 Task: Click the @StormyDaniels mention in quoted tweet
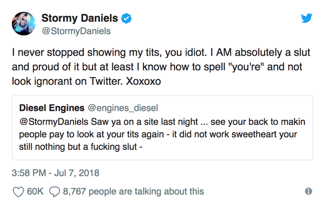[x=54, y=122]
